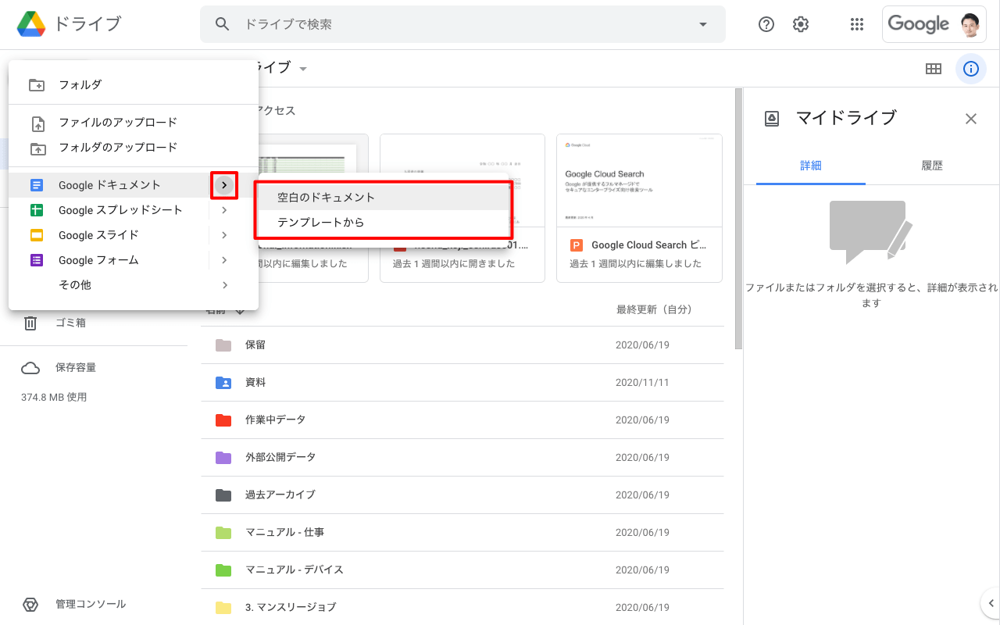Expand the その他 submenu arrow
The width and height of the screenshot is (1000, 625).
(x=224, y=285)
